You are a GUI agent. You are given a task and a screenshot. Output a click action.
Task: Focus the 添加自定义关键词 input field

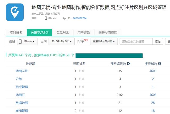coord(136,41)
